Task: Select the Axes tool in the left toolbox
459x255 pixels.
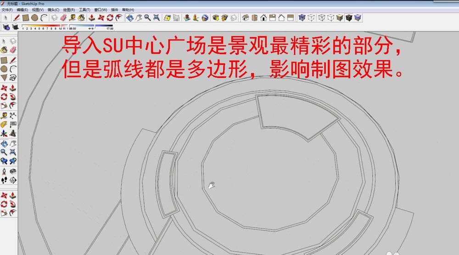Action: click(x=4, y=133)
